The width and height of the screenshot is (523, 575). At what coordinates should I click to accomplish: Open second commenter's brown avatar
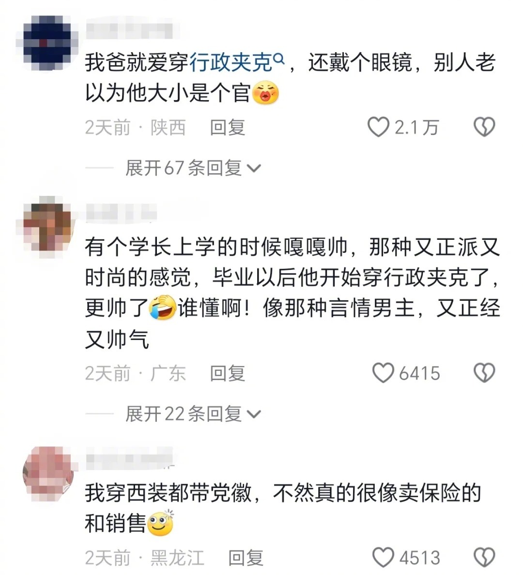coord(48,224)
